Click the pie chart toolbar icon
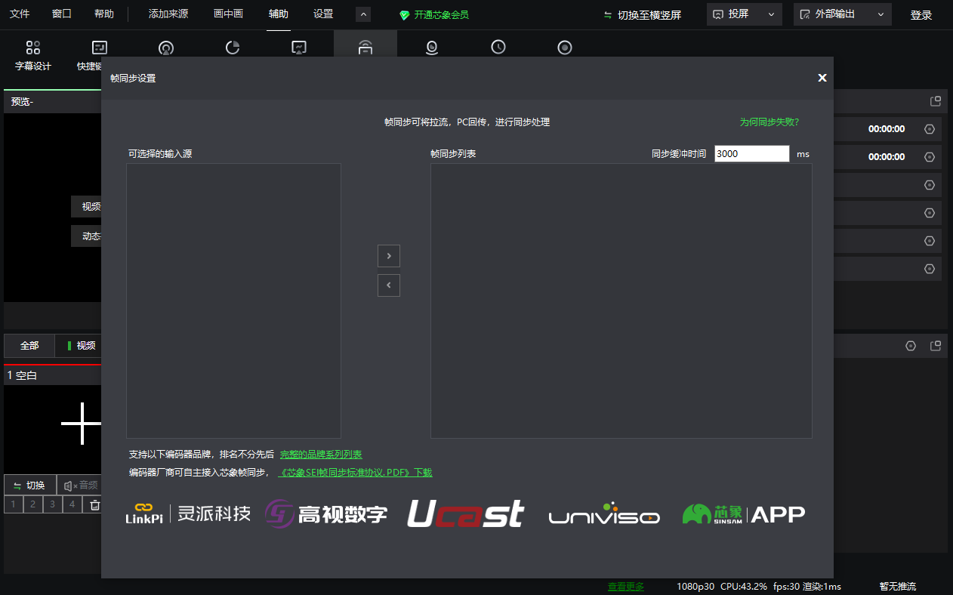Image resolution: width=953 pixels, height=595 pixels. coord(233,48)
